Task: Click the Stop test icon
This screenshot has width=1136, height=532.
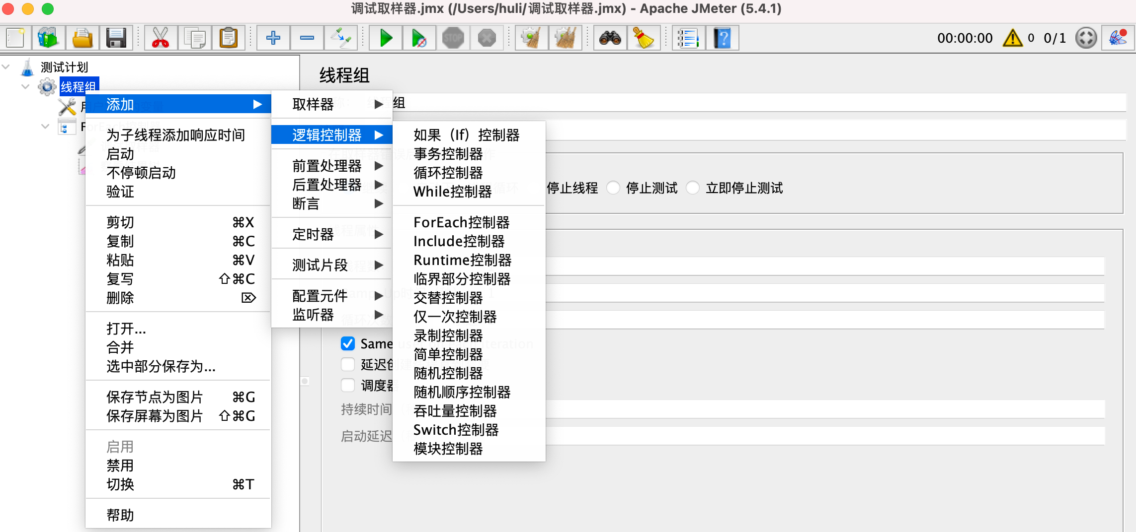Action: coord(453,38)
